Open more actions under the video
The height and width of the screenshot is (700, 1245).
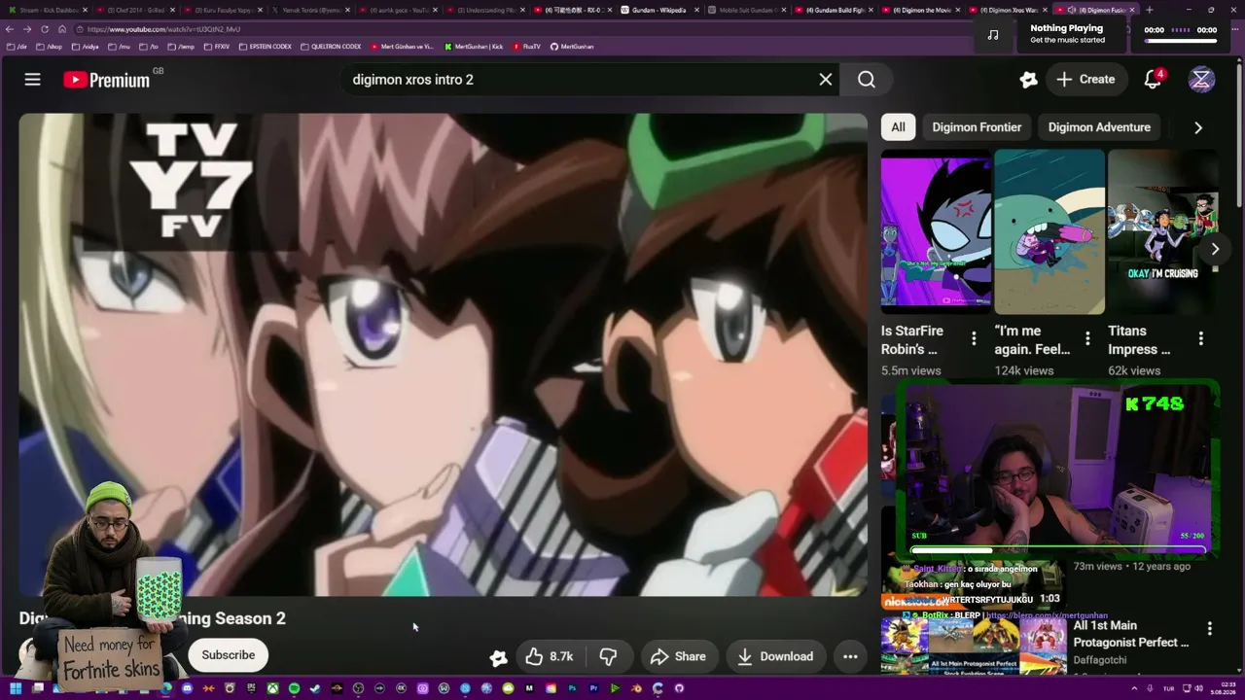pyautogui.click(x=850, y=656)
